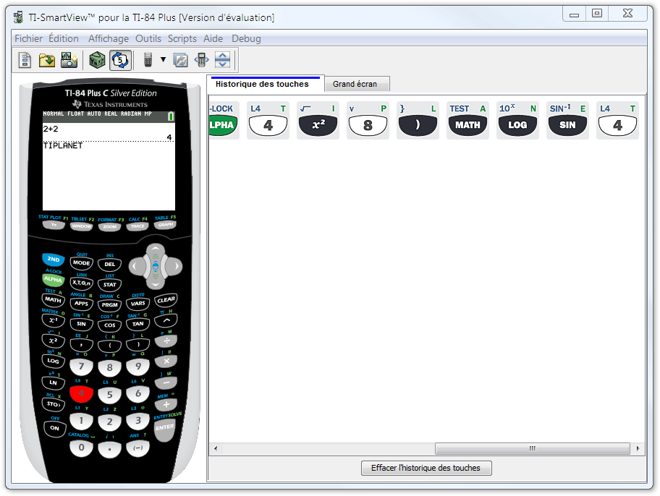Tap the divide key on calculator

pyautogui.click(x=166, y=341)
